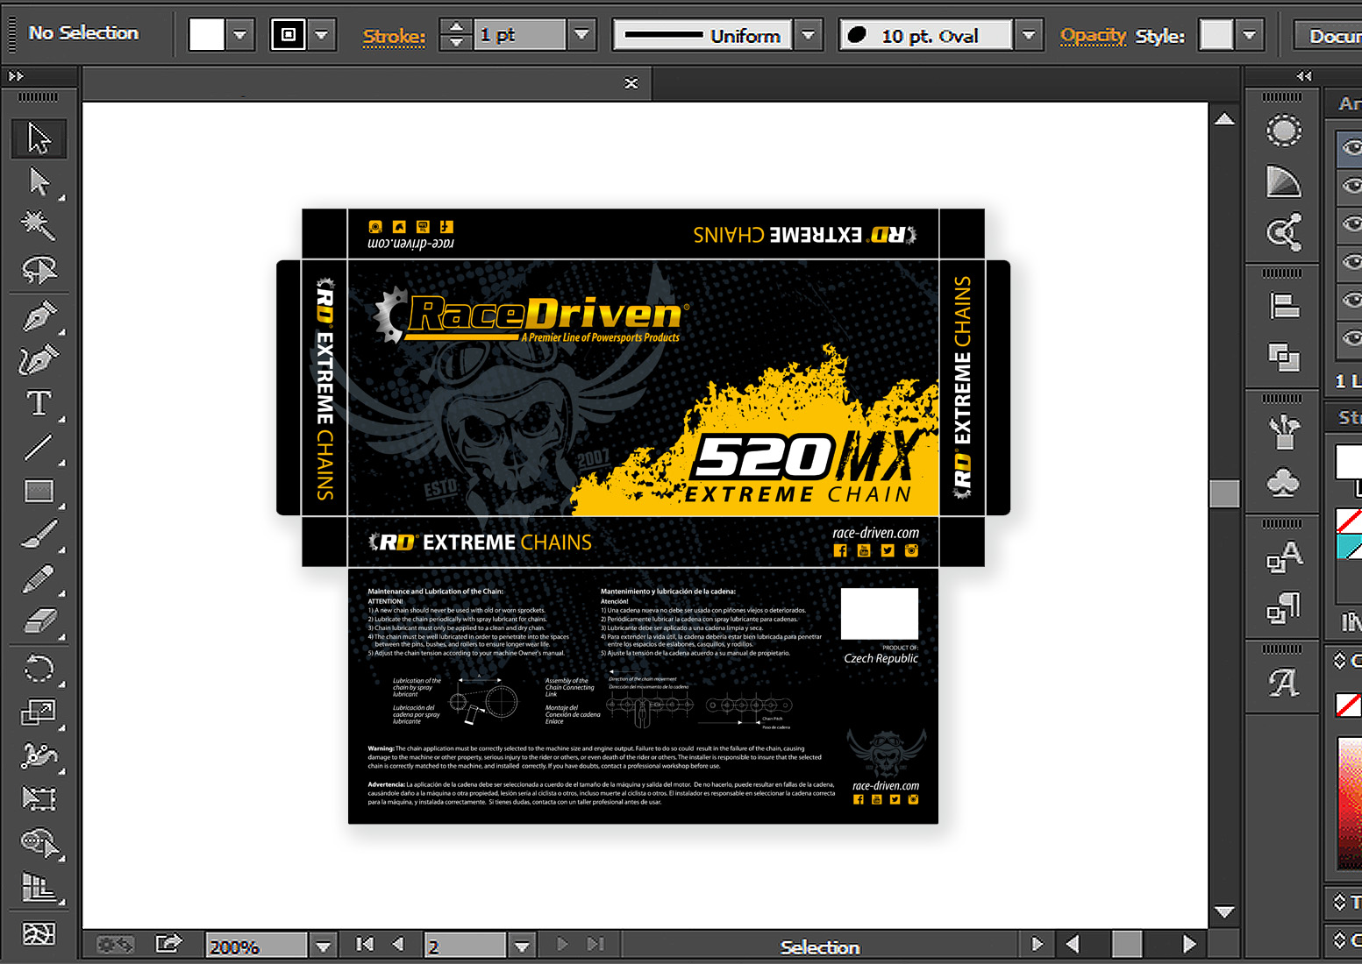Select the Magic Wand tool
Image resolution: width=1362 pixels, height=964 pixels.
pos(39,225)
